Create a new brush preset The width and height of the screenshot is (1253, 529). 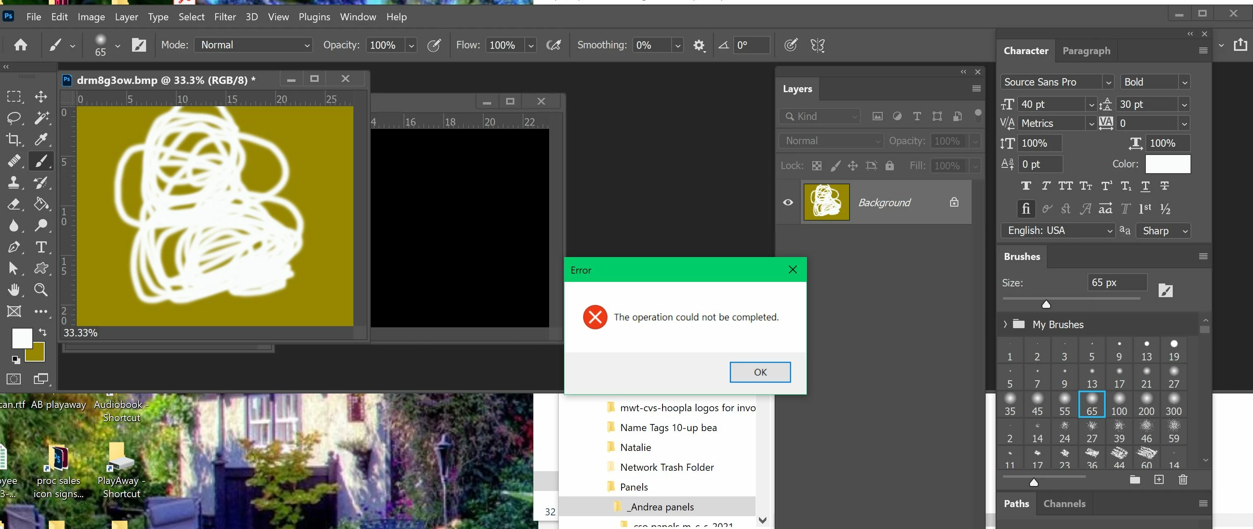point(1159,480)
